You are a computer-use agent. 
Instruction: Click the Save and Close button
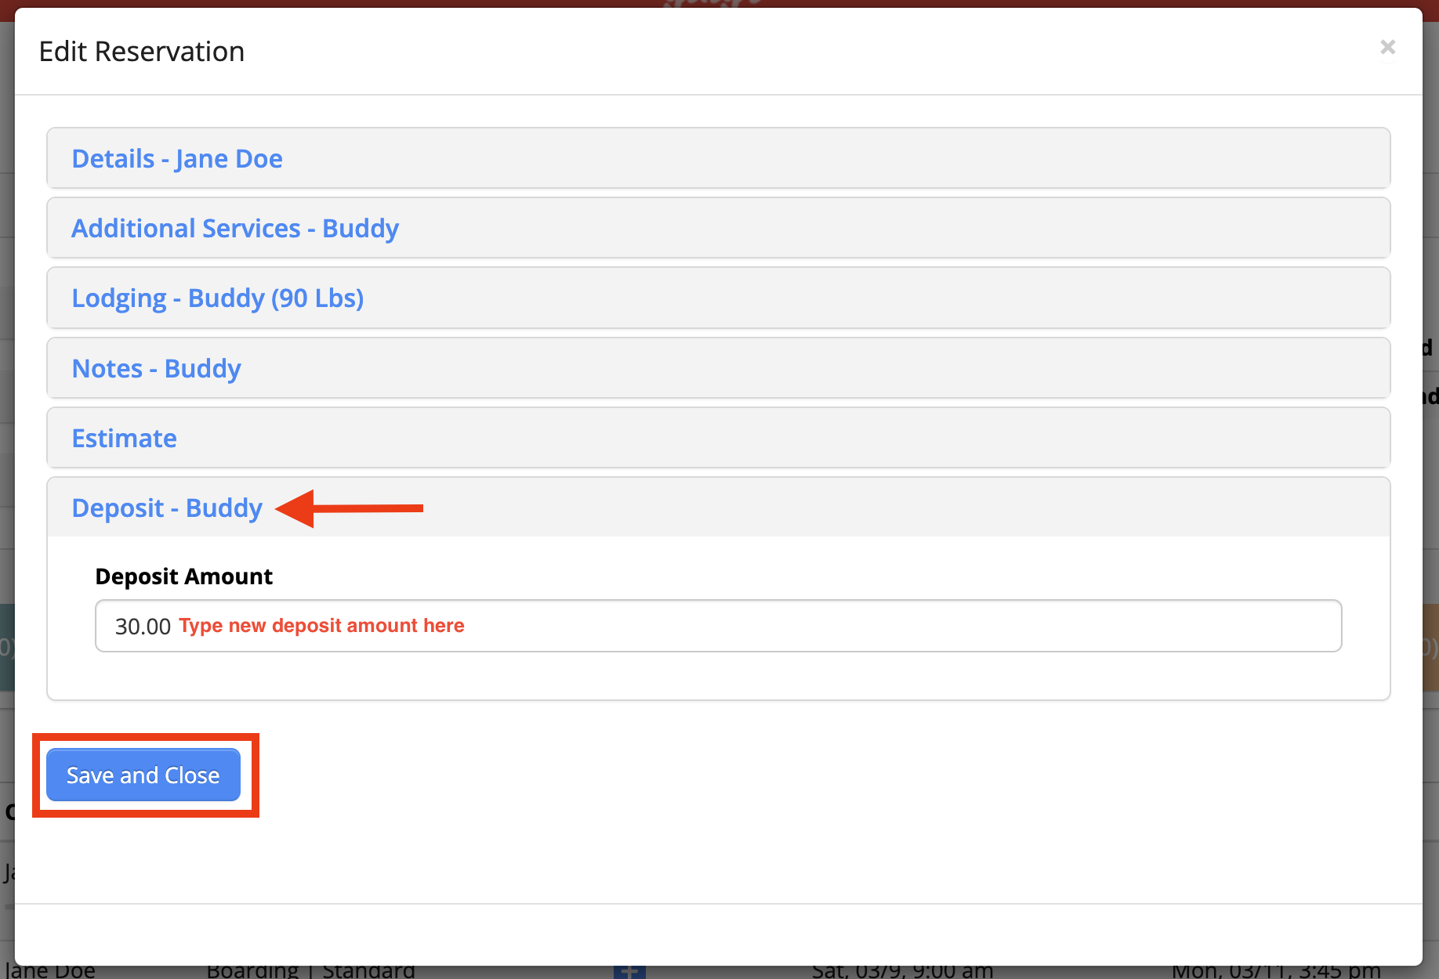point(143,775)
